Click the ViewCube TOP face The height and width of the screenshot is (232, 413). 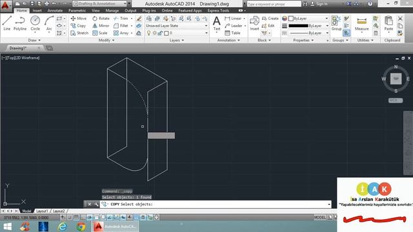pos(396,79)
